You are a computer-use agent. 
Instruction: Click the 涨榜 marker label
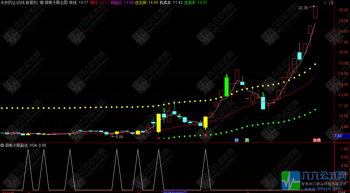click(317, 140)
